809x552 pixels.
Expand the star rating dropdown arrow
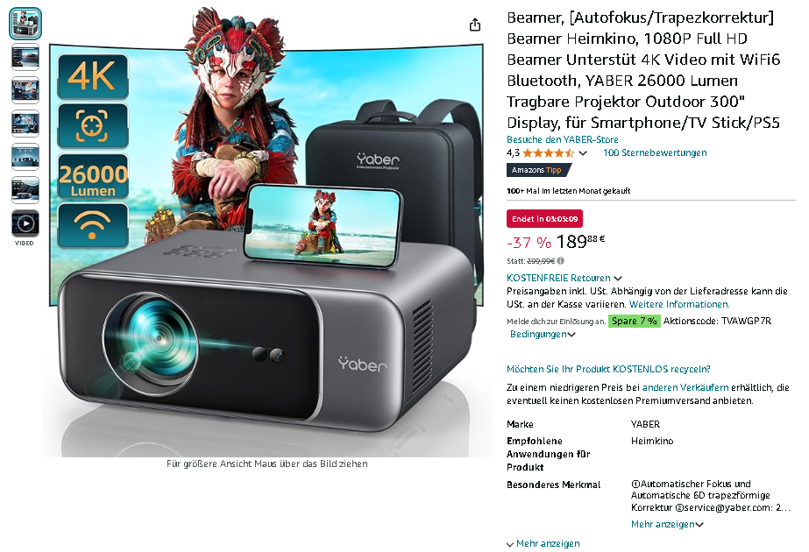(583, 153)
